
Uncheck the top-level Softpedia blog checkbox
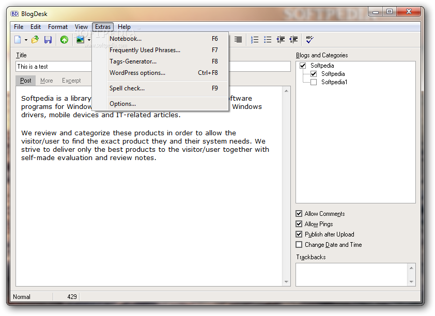303,66
